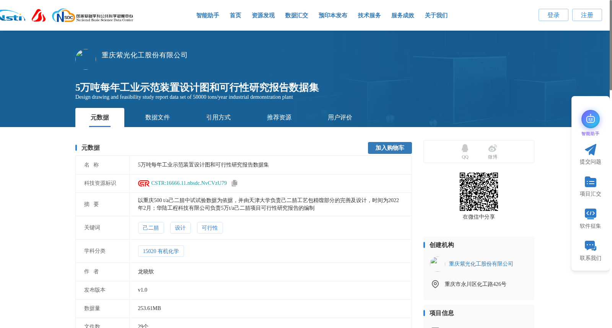
Task: Select the 元数据 tab
Action: click(x=100, y=117)
